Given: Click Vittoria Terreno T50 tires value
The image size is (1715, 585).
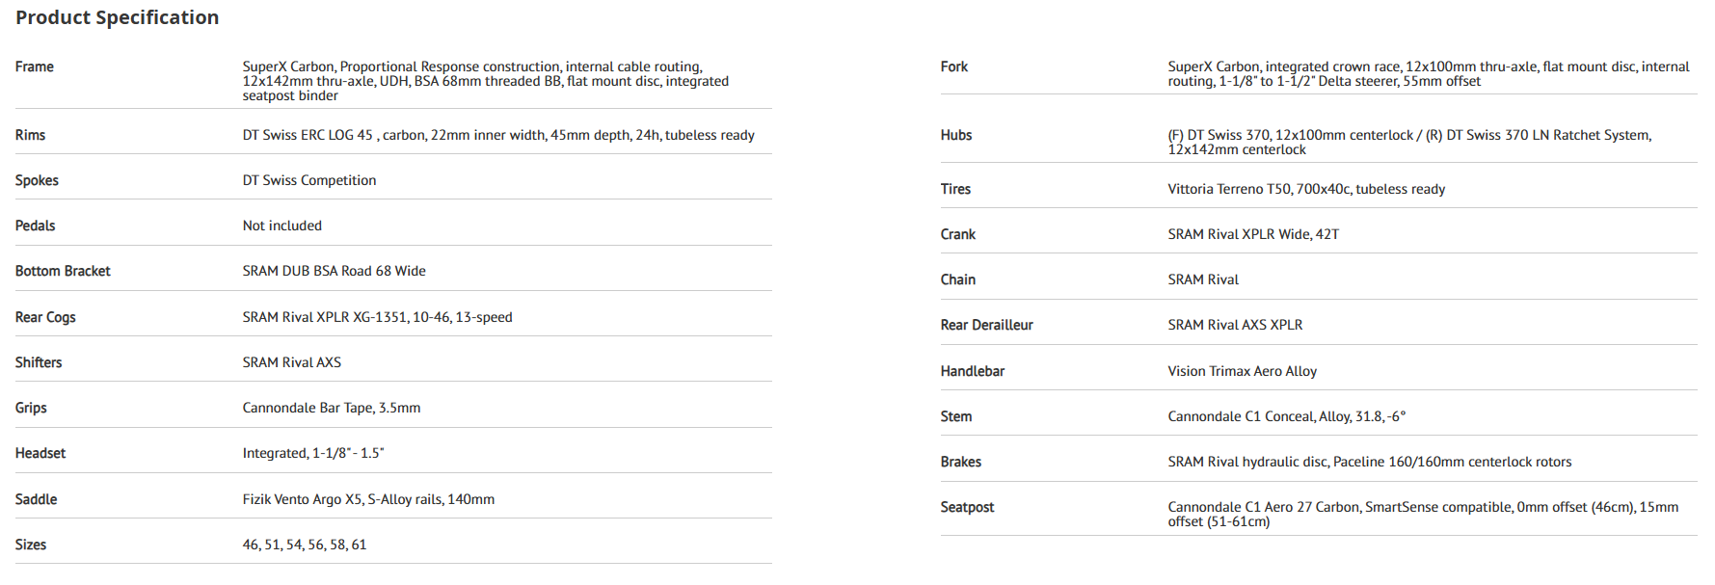Looking at the screenshot, I should 1306,189.
